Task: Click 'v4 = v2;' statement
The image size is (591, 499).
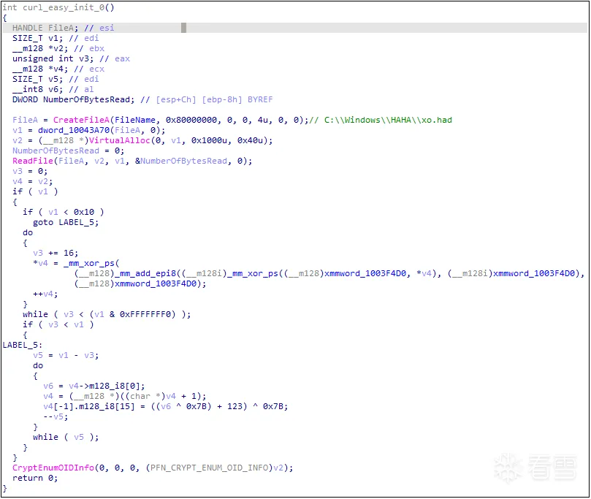Action: click(32, 181)
